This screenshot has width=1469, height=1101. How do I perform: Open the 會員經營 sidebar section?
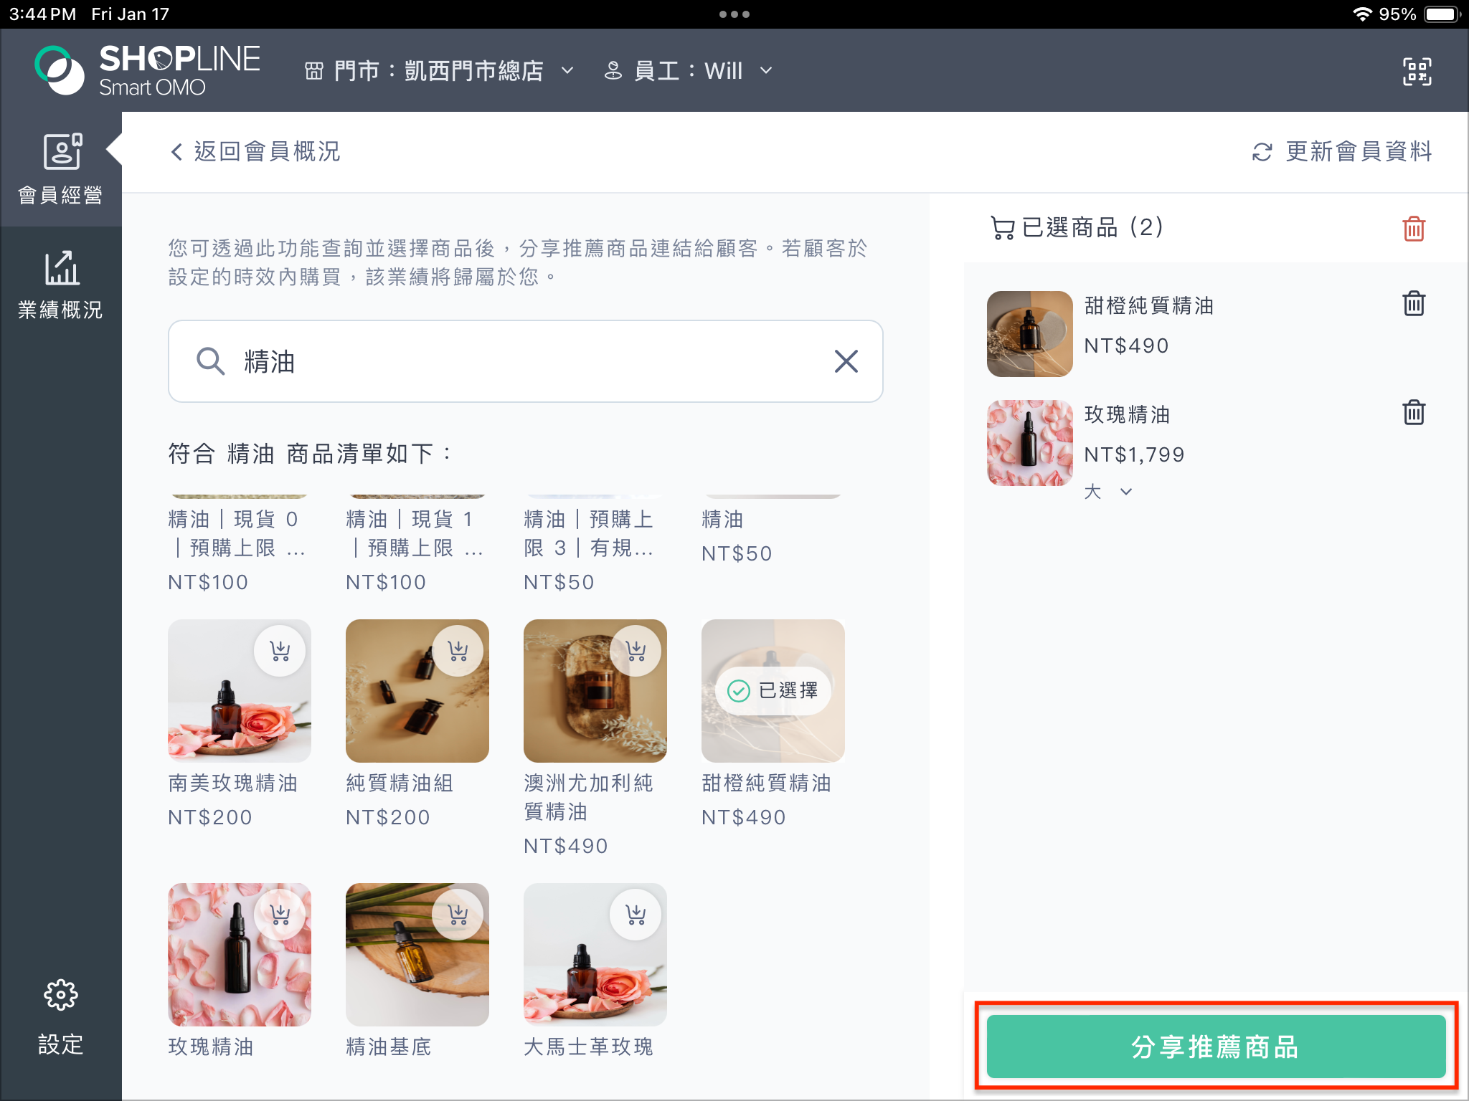(x=61, y=169)
